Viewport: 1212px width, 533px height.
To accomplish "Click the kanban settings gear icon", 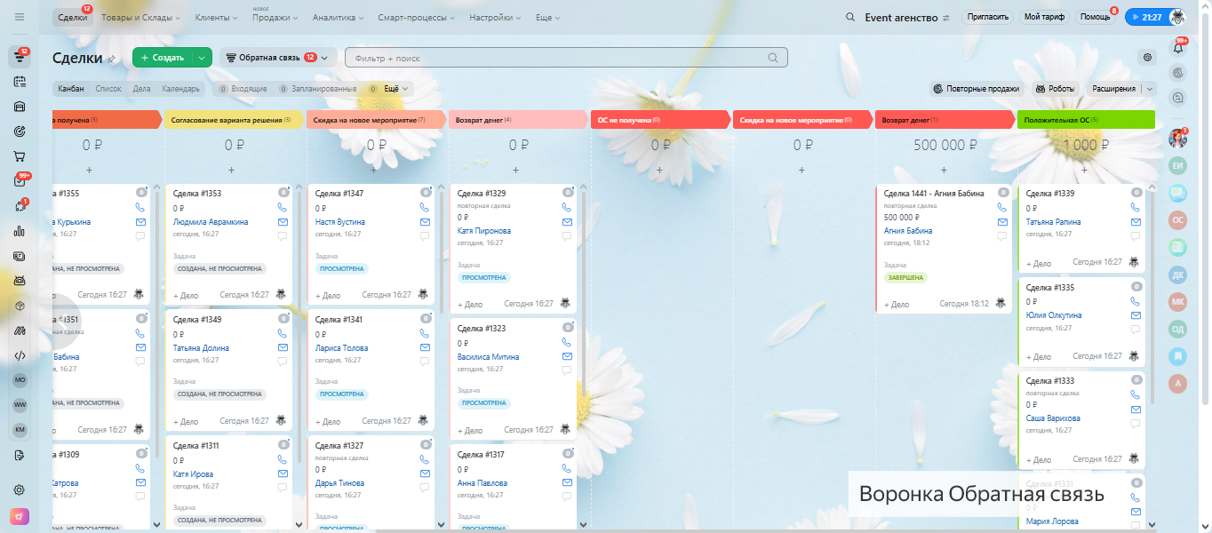I will (1147, 58).
